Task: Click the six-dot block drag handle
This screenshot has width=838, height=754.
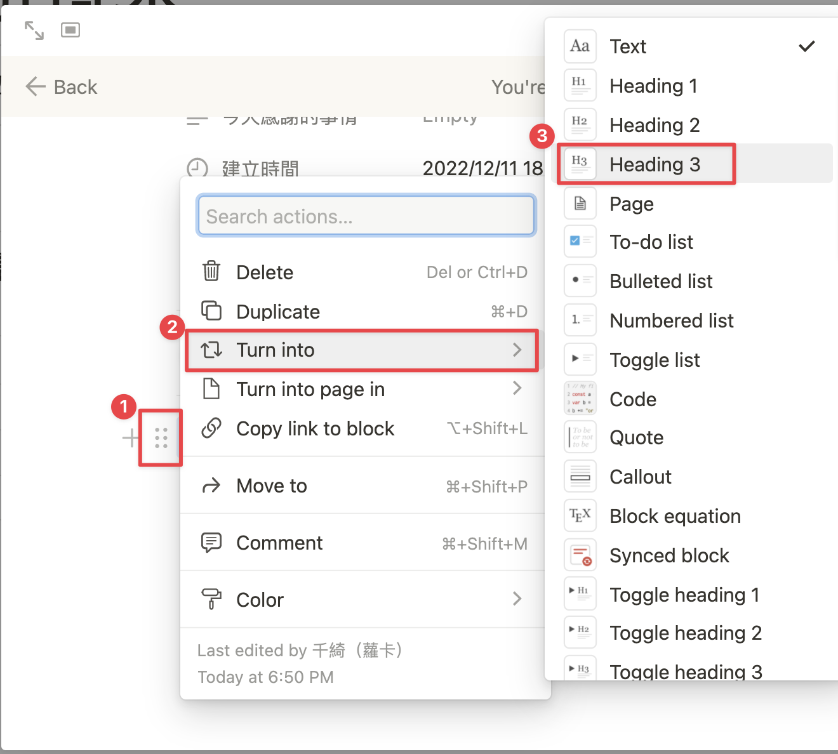Action: pyautogui.click(x=161, y=438)
